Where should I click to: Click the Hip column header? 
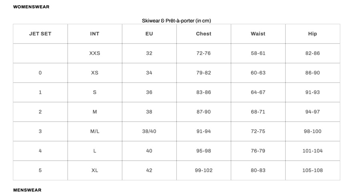(312, 34)
